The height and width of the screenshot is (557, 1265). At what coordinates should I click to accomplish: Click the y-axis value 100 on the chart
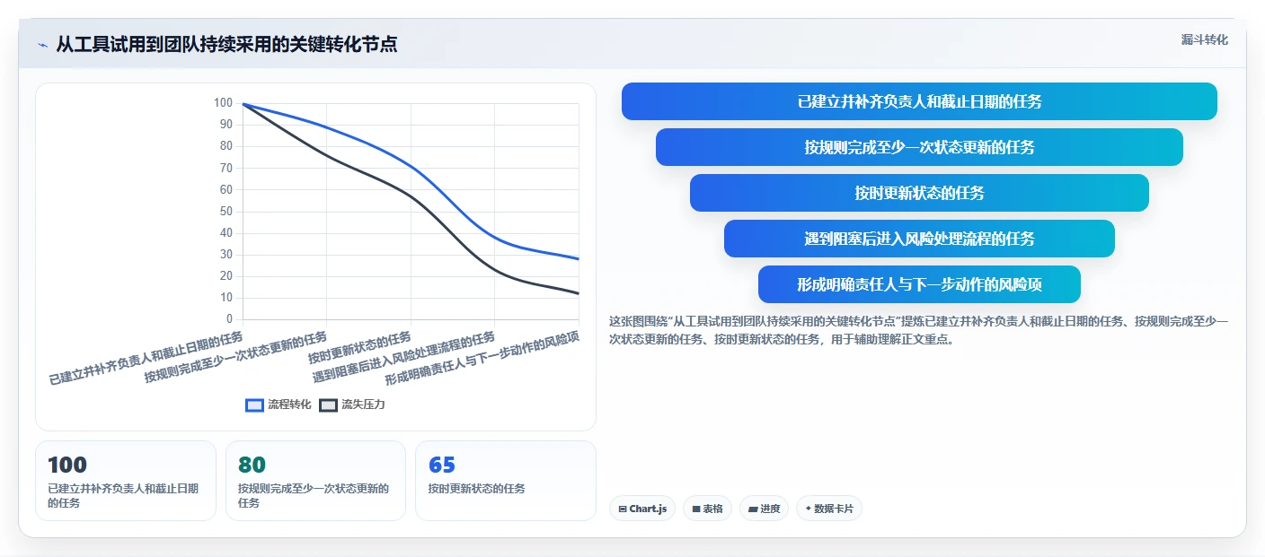223,103
